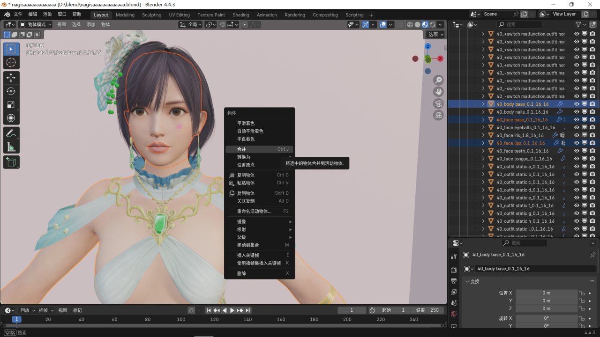The width and height of the screenshot is (600, 337).
Task: Switch to solid viewport shading
Action: [x=417, y=24]
